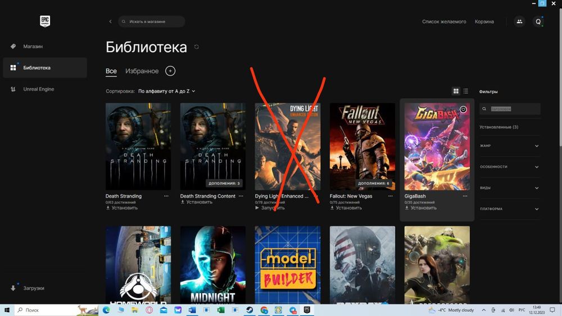This screenshot has height=316, width=562.
Task: Open the sort order dropdown
Action: click(x=167, y=91)
